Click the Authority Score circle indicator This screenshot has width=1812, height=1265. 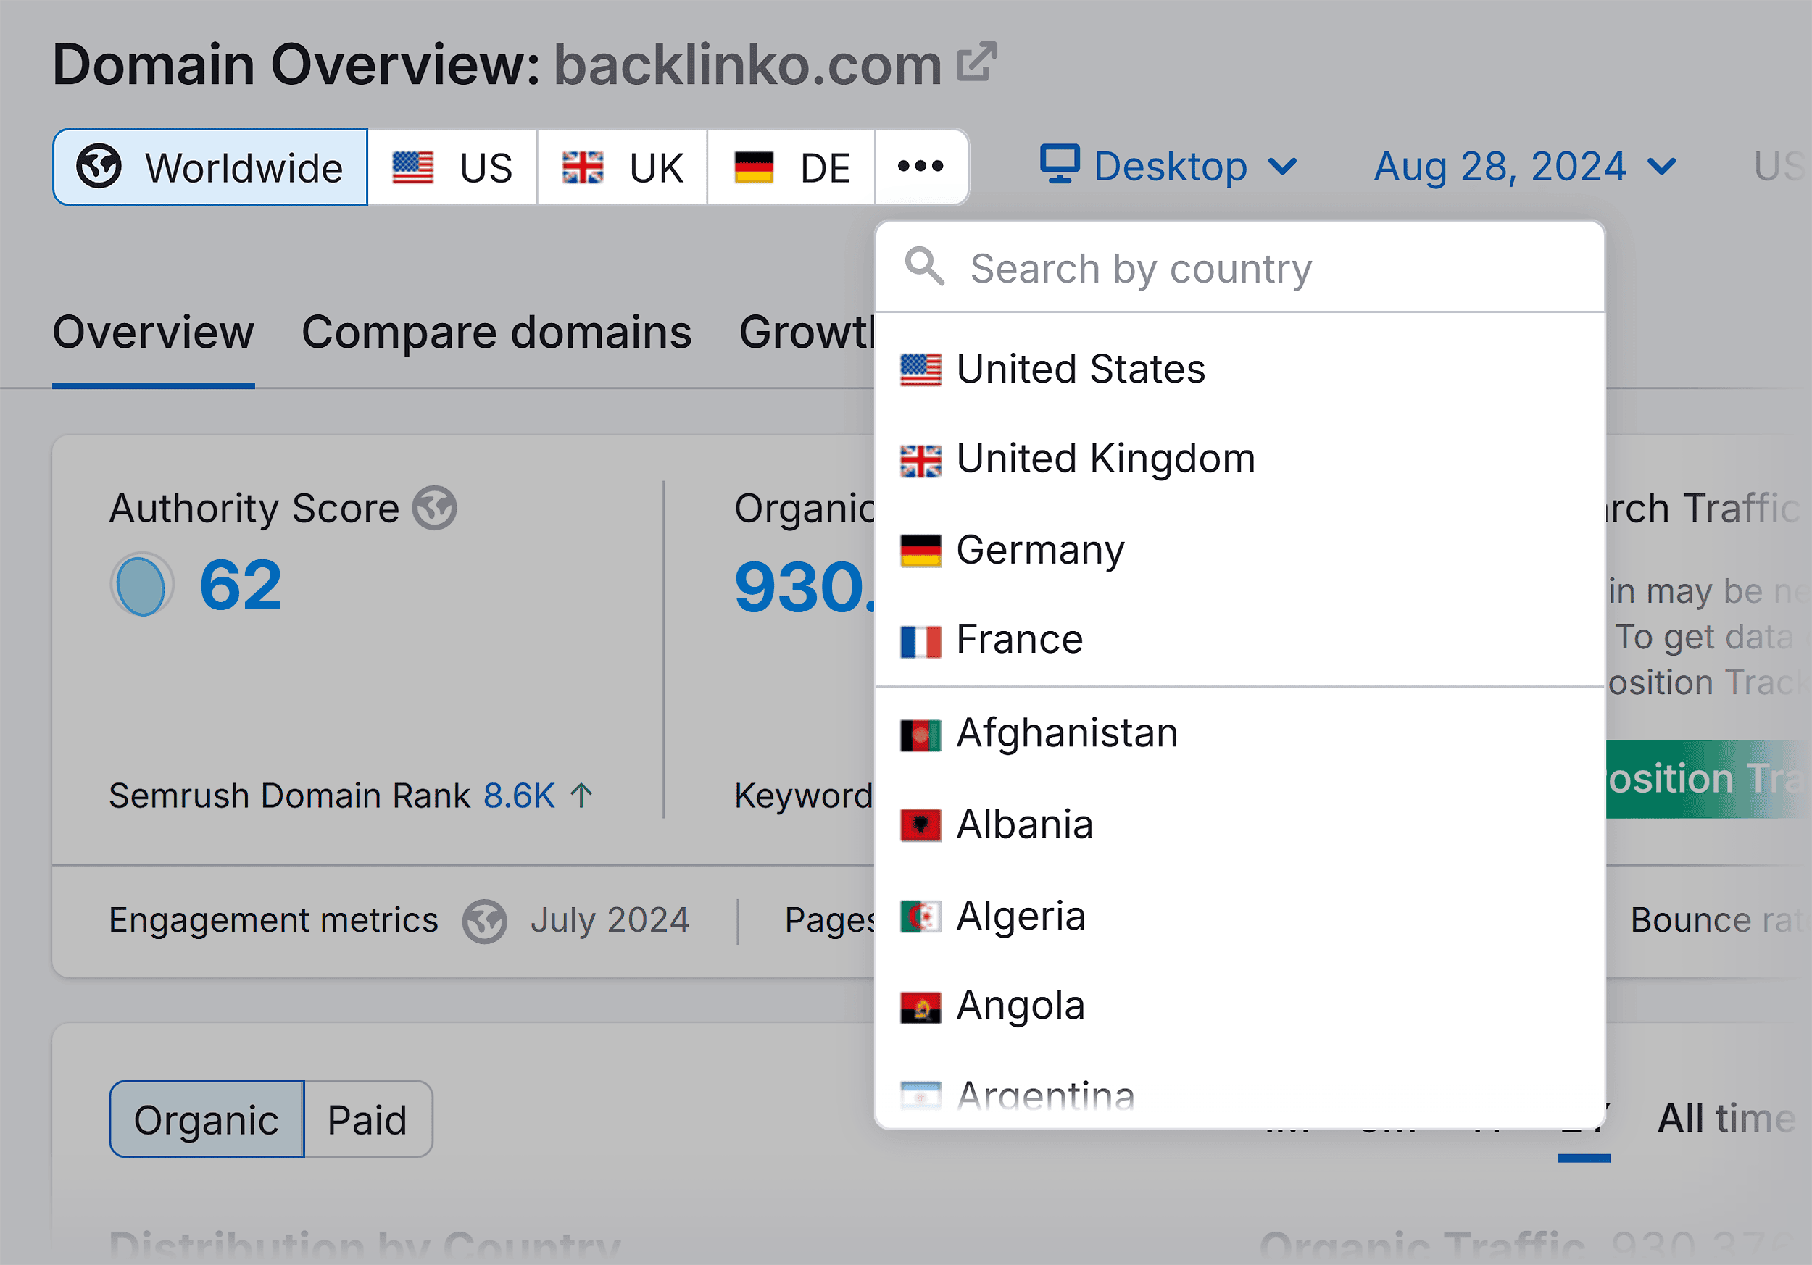coord(141,585)
